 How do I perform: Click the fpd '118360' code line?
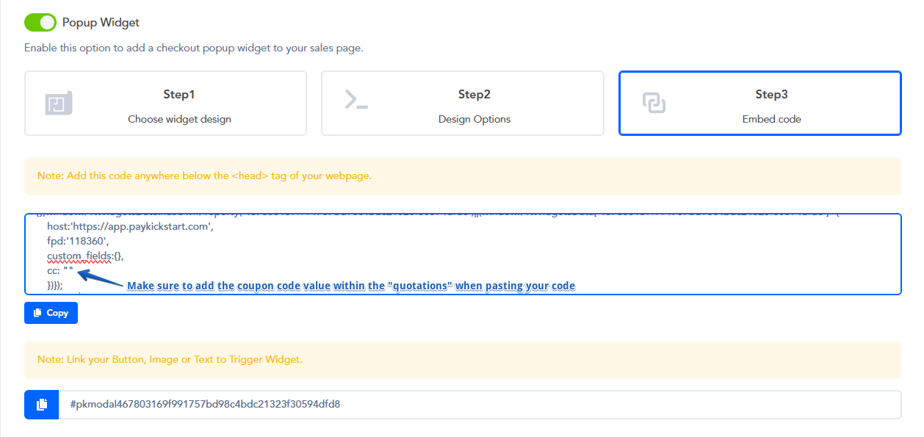(78, 242)
